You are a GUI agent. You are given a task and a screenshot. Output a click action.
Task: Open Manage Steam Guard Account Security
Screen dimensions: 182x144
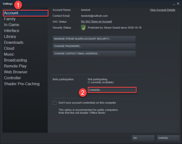coord(94,39)
